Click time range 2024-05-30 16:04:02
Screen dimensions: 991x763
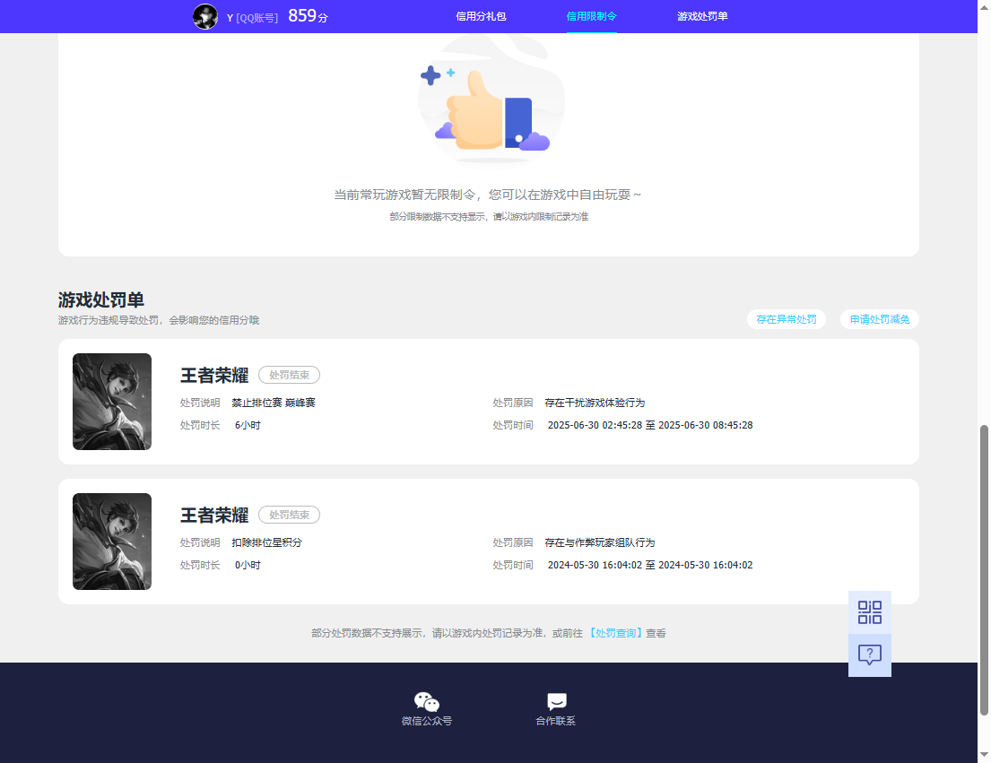(650, 565)
